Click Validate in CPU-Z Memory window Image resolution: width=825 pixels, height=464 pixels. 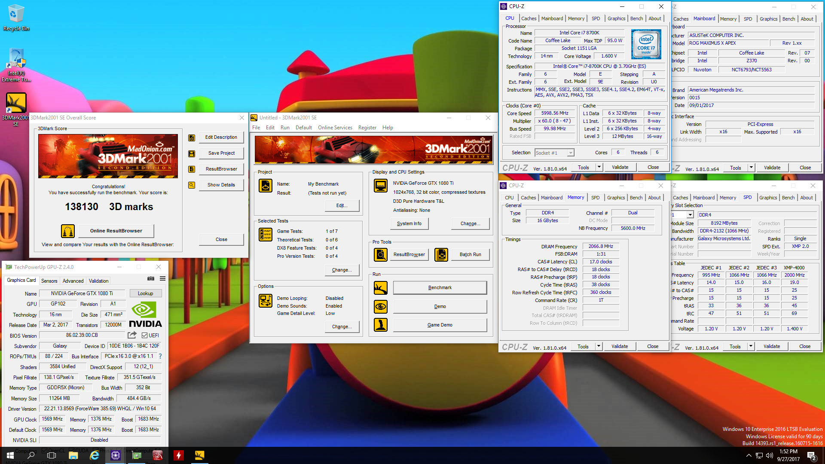click(620, 346)
